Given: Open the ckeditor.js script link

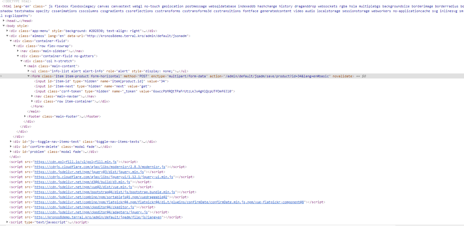Looking at the screenshot, I should coord(84,207).
